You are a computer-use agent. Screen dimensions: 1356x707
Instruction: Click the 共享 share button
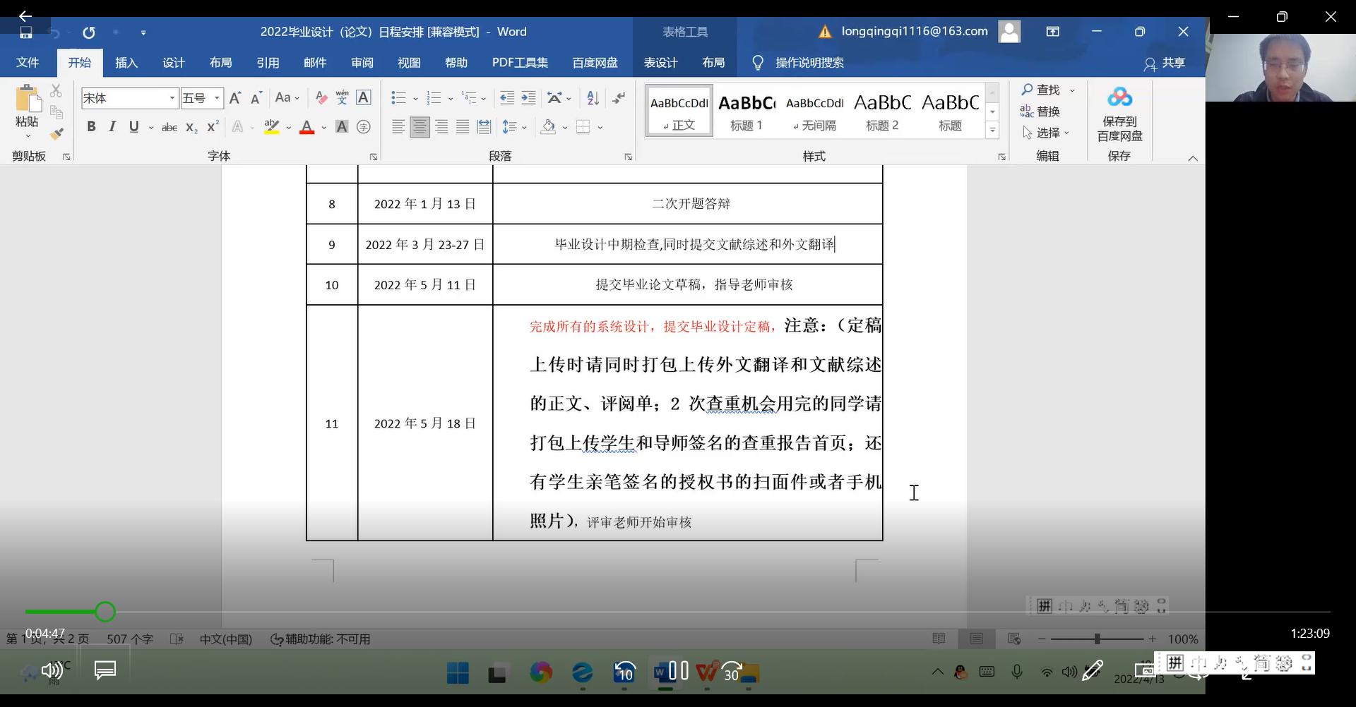click(1164, 63)
